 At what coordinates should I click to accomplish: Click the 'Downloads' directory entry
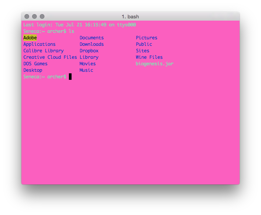(92, 44)
